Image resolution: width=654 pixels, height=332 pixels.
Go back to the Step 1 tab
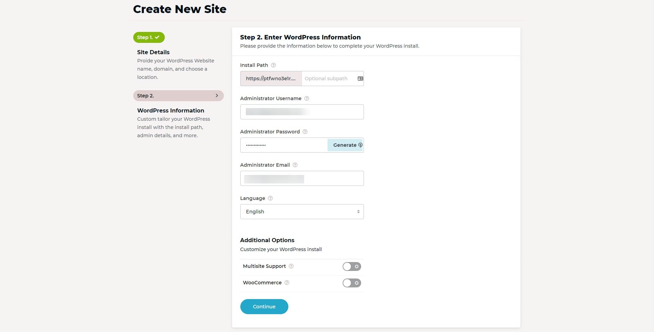coord(149,37)
